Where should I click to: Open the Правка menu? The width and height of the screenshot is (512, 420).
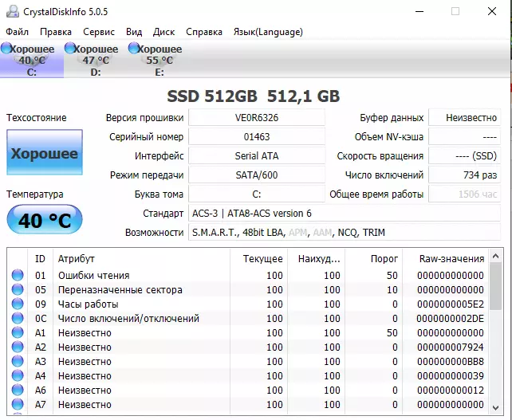point(56,32)
